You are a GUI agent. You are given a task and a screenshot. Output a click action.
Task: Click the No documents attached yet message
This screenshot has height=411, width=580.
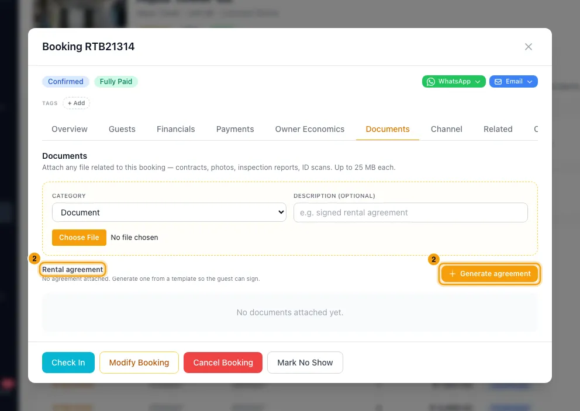click(x=290, y=312)
